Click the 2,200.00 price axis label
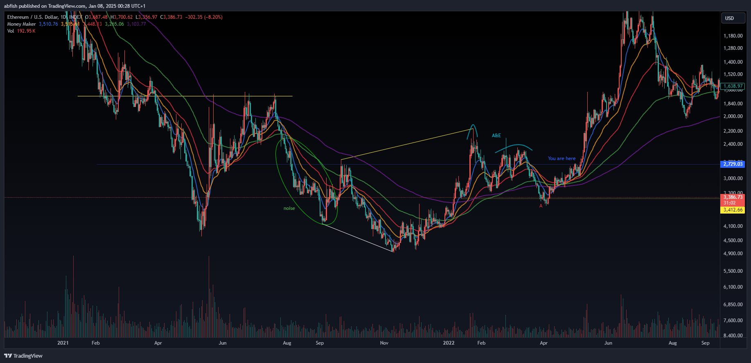The height and width of the screenshot is (363, 751). pyautogui.click(x=733, y=131)
